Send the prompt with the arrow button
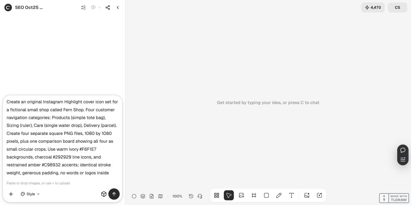411x205 pixels. tap(114, 194)
